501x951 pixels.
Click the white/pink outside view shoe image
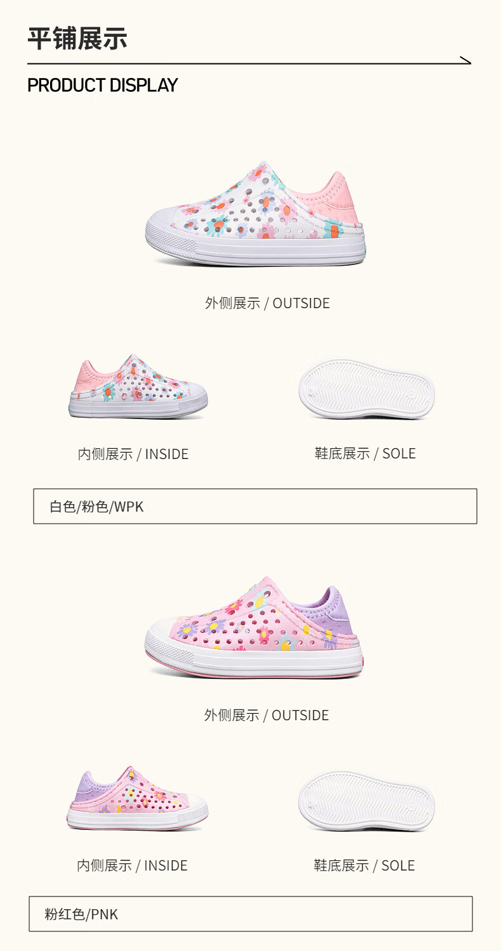pos(256,213)
